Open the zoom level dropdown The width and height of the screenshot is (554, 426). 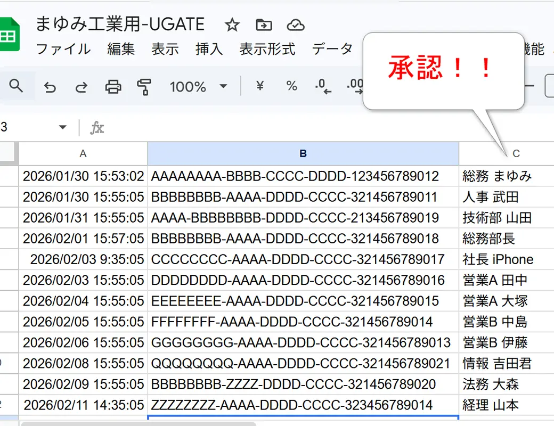199,85
